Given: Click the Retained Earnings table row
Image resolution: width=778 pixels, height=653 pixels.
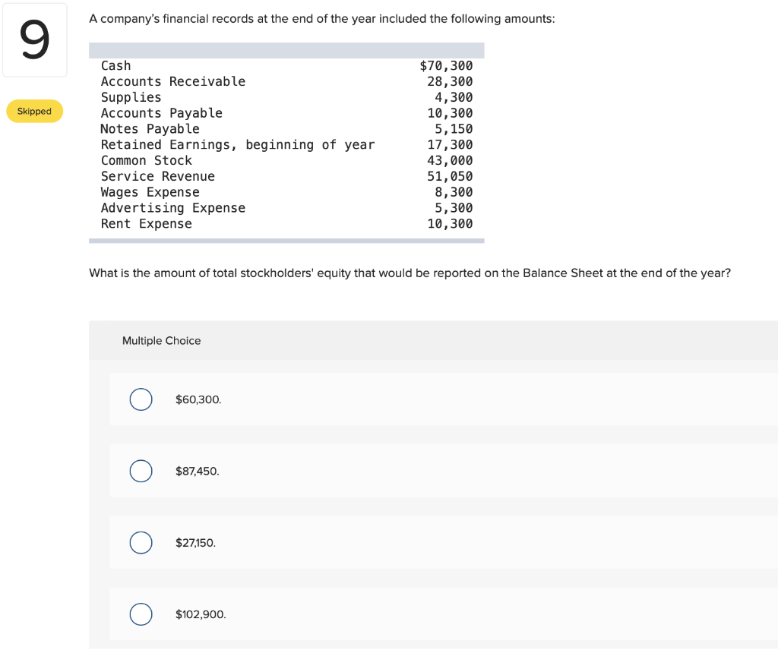Looking at the screenshot, I should [x=237, y=144].
